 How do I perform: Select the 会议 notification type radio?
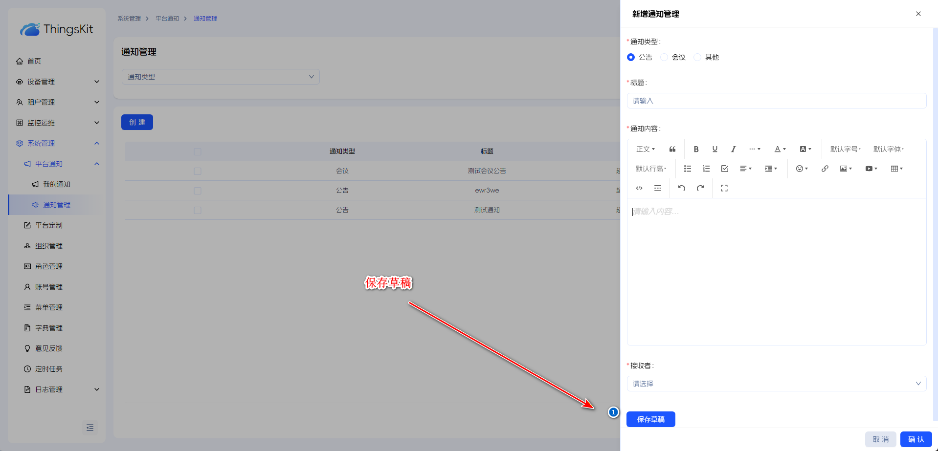click(x=664, y=57)
